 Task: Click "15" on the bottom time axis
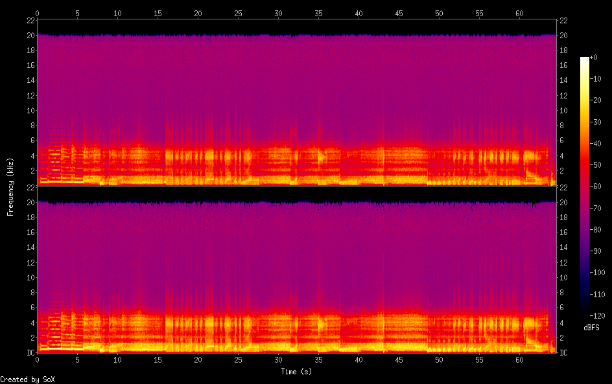coord(158,360)
